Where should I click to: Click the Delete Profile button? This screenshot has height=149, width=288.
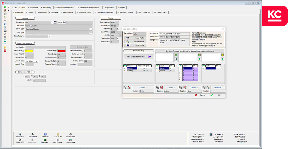[135, 42]
